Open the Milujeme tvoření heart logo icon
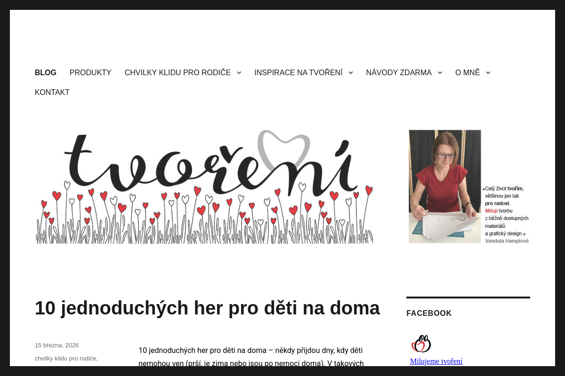565x376 pixels. coord(421,343)
